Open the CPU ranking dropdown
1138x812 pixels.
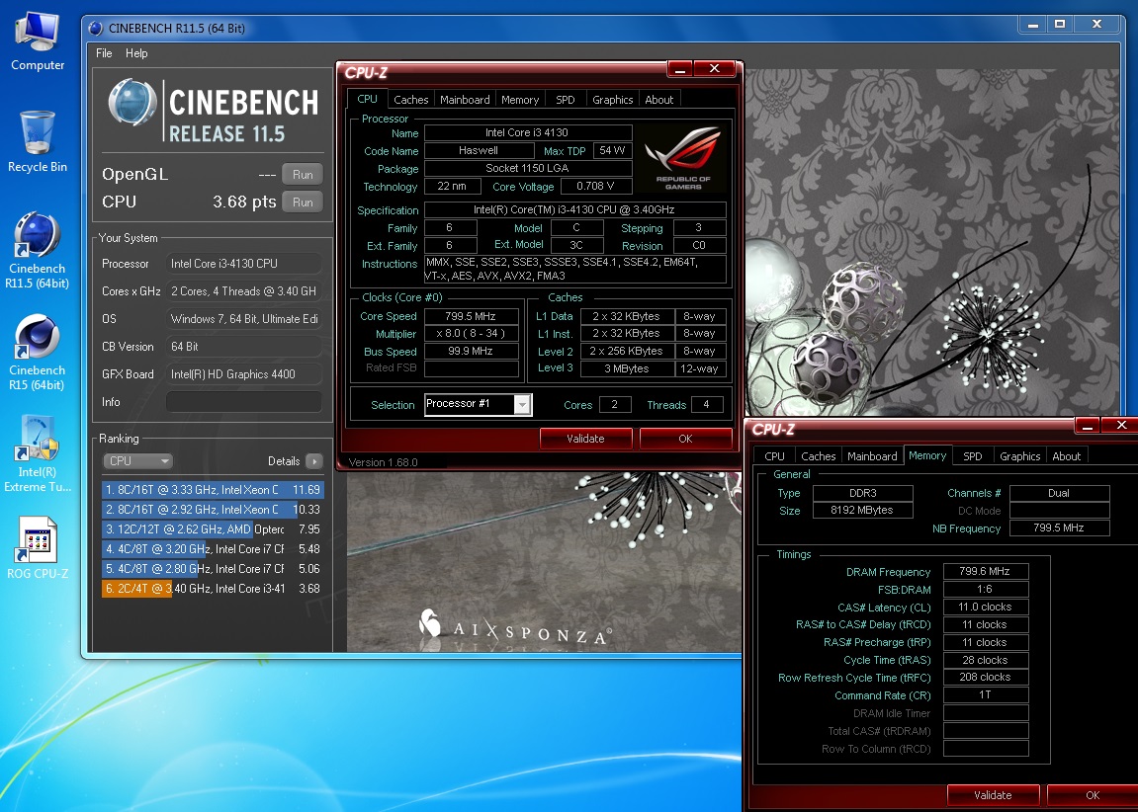pos(137,461)
